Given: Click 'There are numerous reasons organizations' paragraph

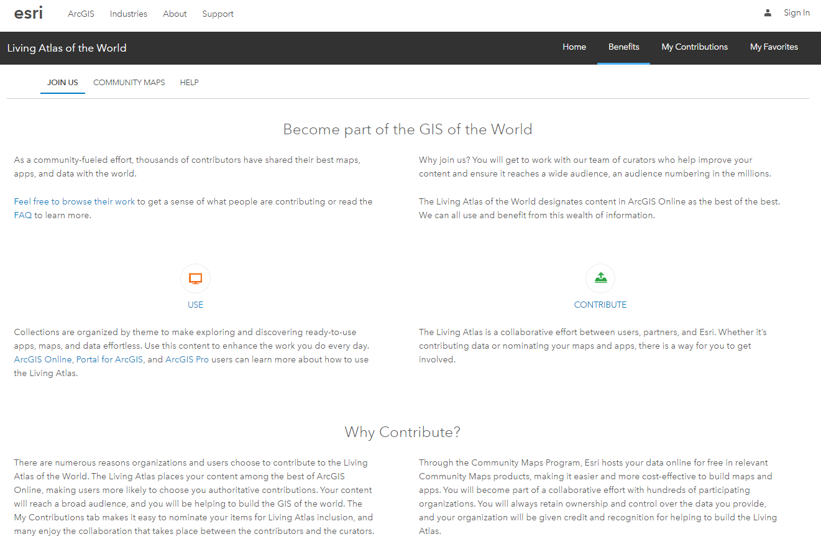Looking at the screenshot, I should 195,497.
